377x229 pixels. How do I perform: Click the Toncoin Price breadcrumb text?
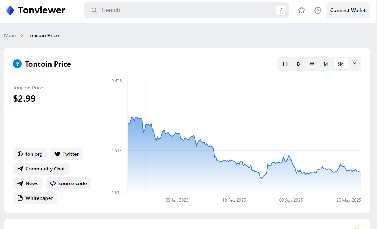43,35
